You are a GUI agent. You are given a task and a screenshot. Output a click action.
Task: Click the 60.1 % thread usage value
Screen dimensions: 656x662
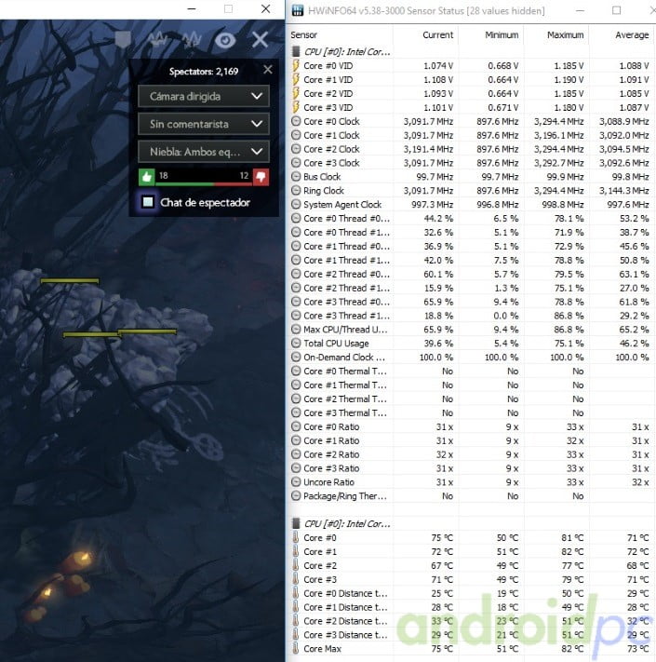[x=439, y=274]
